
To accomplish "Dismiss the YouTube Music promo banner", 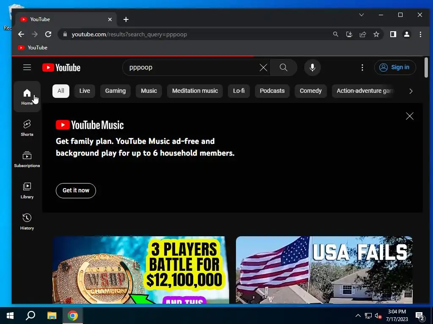I will (x=409, y=116).
